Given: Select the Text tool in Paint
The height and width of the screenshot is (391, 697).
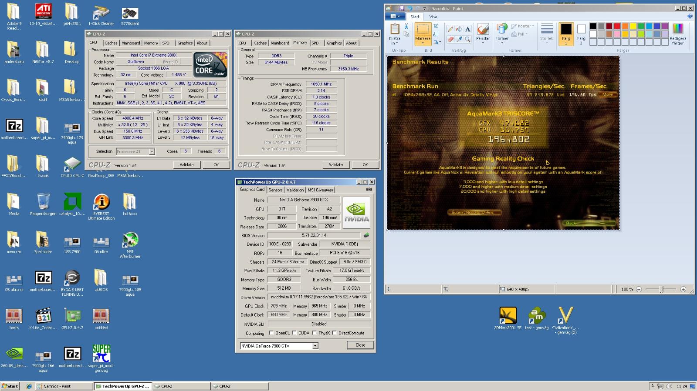Looking at the screenshot, I should pyautogui.click(x=467, y=29).
